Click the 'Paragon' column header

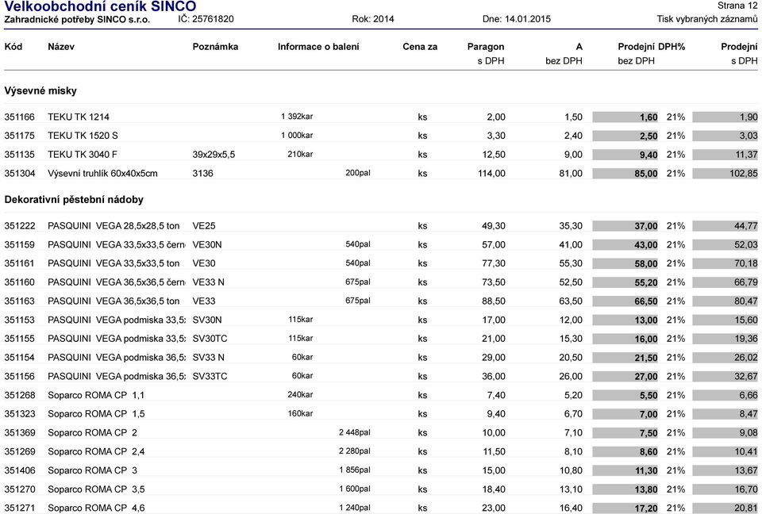pos(486,47)
